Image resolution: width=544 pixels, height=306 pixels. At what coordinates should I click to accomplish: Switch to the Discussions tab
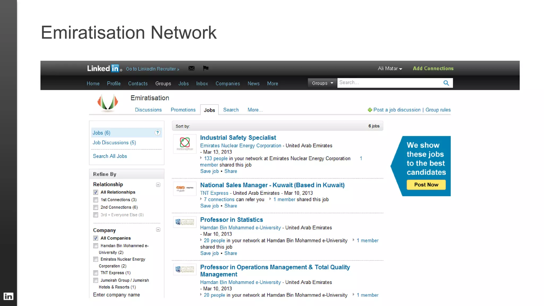tap(148, 110)
